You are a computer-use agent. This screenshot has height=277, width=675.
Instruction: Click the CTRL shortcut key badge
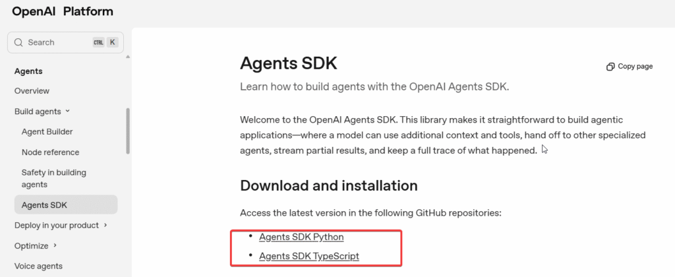tap(98, 42)
